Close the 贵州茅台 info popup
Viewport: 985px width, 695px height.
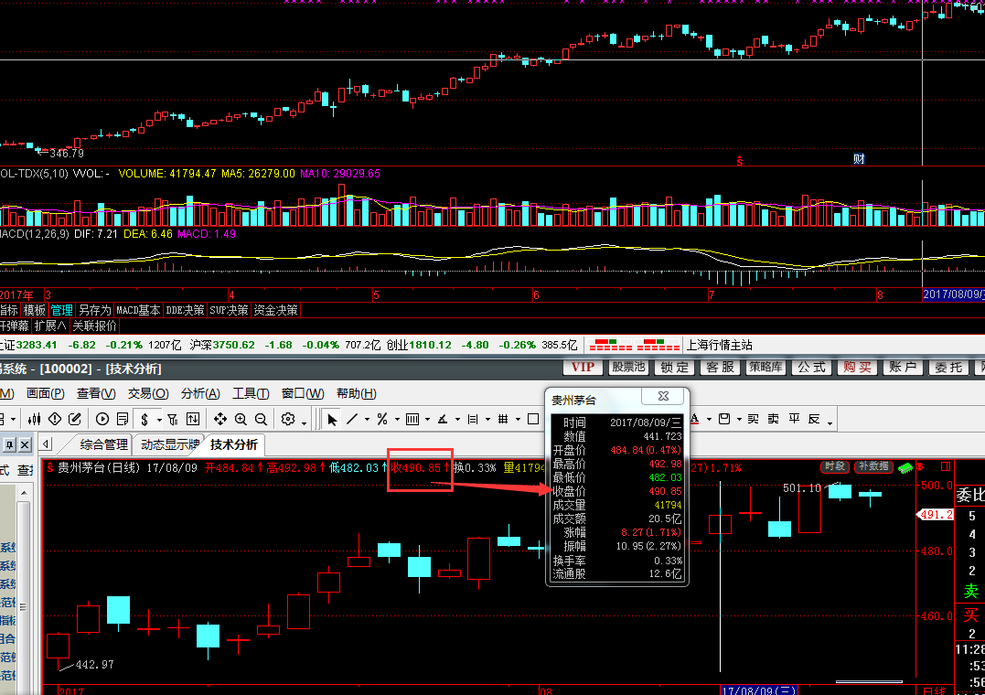[662, 398]
